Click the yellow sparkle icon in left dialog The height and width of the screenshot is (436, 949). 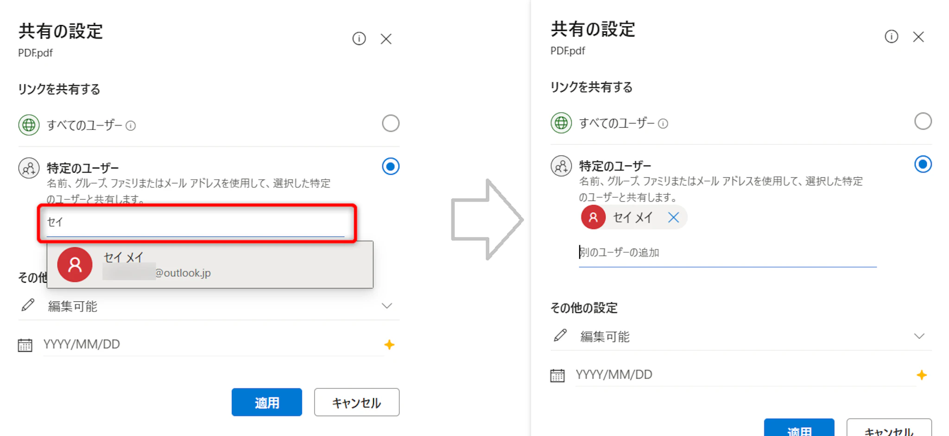(389, 345)
